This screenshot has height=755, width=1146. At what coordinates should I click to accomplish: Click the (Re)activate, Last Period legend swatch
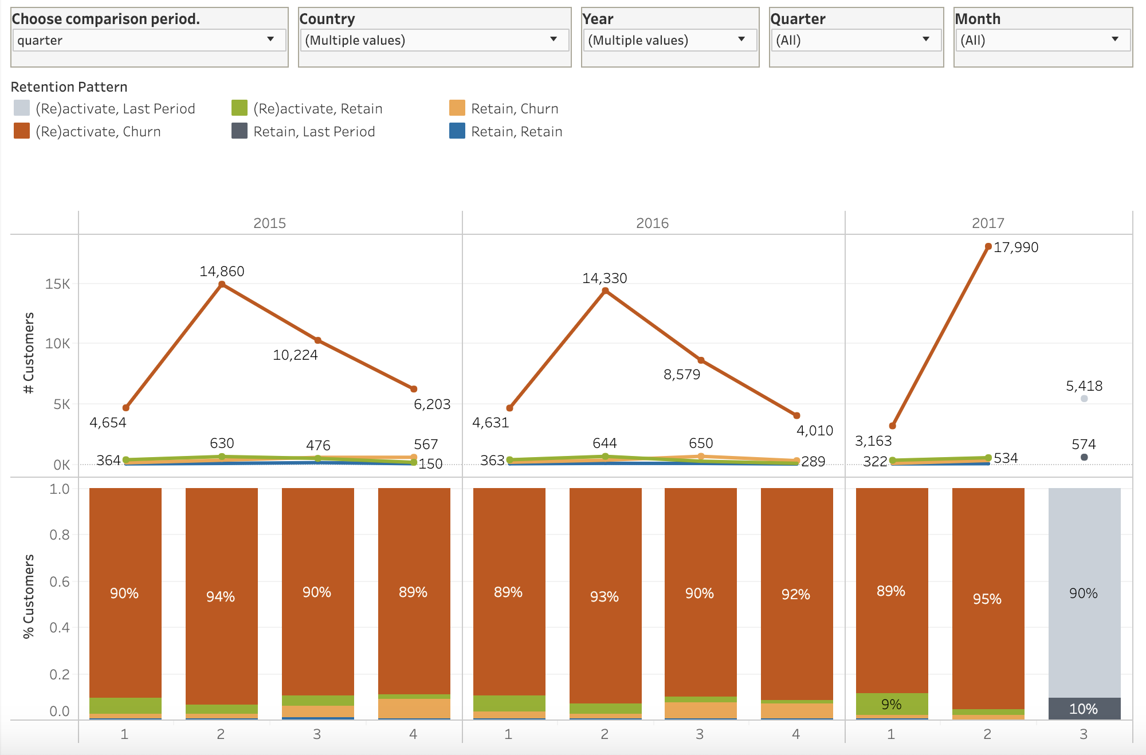click(22, 108)
